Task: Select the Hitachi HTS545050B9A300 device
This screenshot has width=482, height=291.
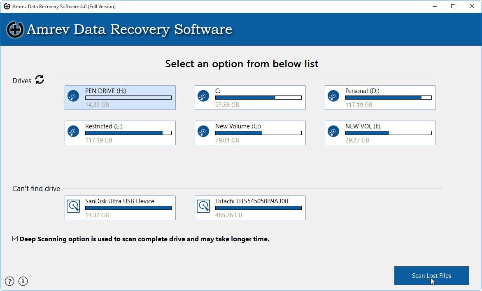Action: tap(250, 208)
